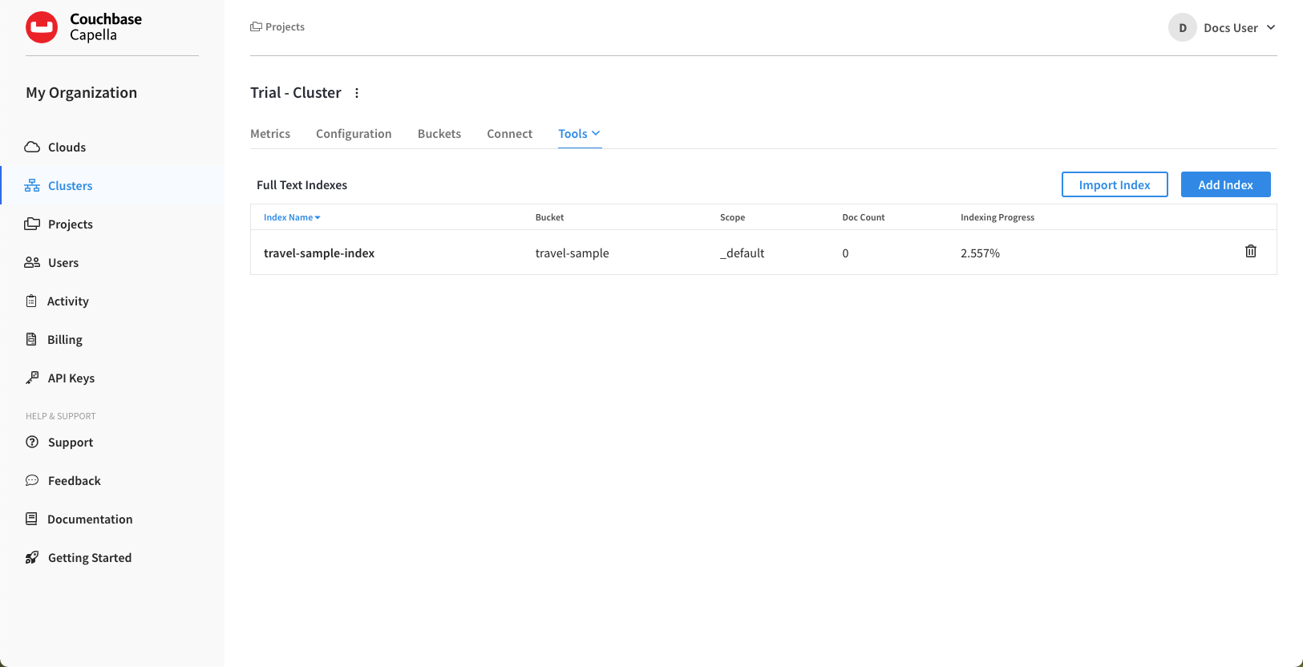Click the Clusters network icon
This screenshot has width=1303, height=667.
tap(32, 185)
